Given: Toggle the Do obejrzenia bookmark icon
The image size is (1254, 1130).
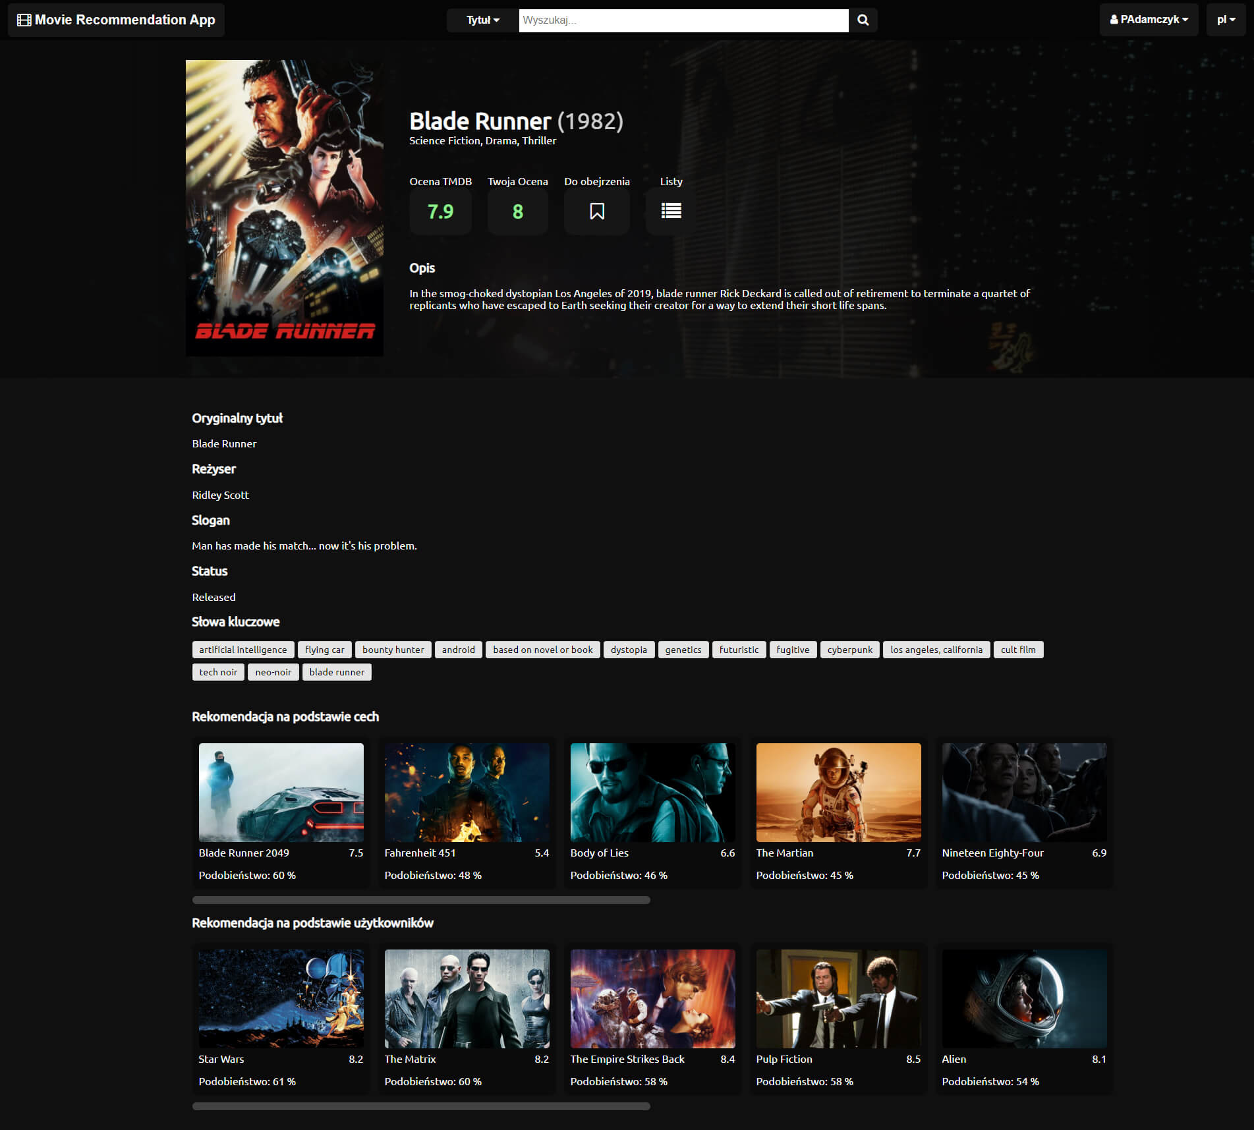Looking at the screenshot, I should (x=597, y=211).
